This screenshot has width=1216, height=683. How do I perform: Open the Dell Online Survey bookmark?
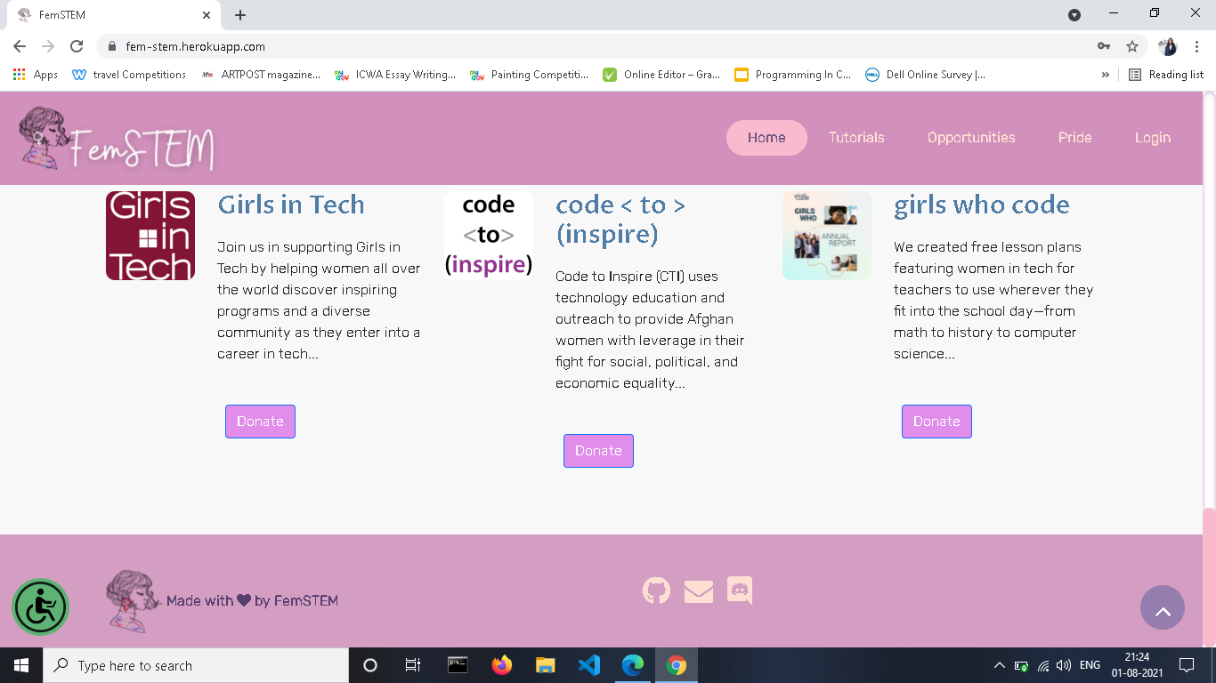click(x=925, y=75)
